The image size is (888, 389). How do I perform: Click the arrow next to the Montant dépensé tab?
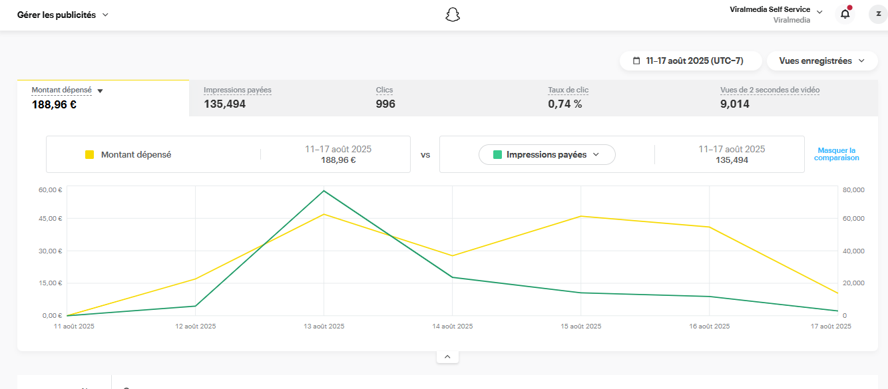point(100,91)
